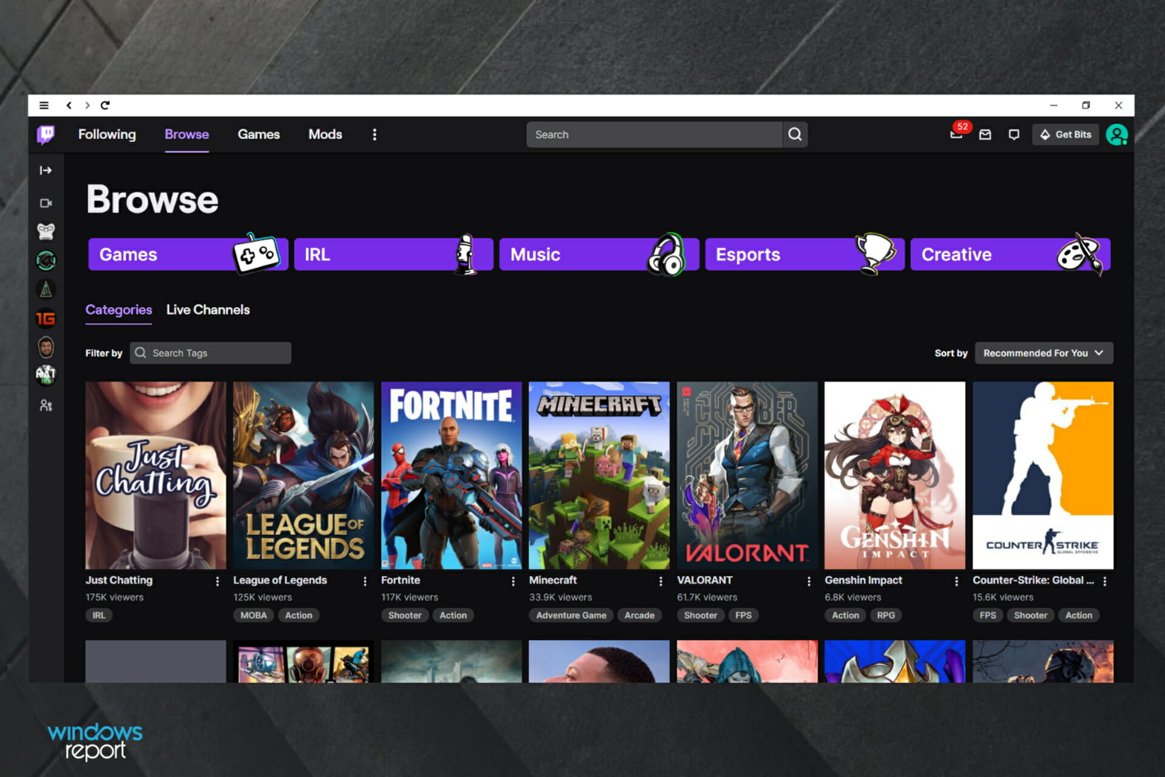Reload the page with refresh icon
1165x777 pixels.
(105, 105)
